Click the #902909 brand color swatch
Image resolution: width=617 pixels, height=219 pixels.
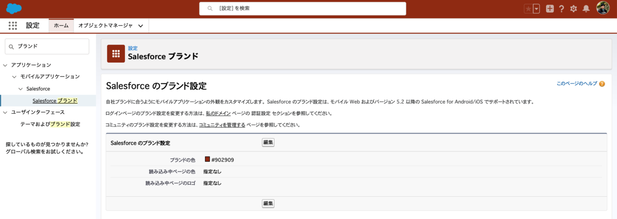point(207,160)
